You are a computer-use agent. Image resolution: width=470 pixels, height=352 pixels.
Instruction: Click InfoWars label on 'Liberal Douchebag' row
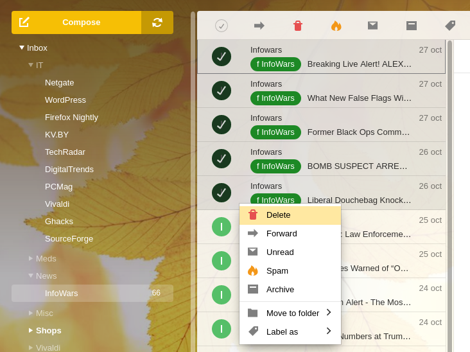point(275,199)
